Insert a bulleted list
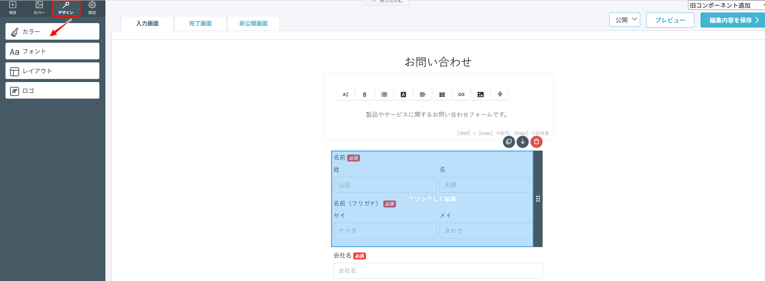The width and height of the screenshot is (765, 281). click(384, 94)
